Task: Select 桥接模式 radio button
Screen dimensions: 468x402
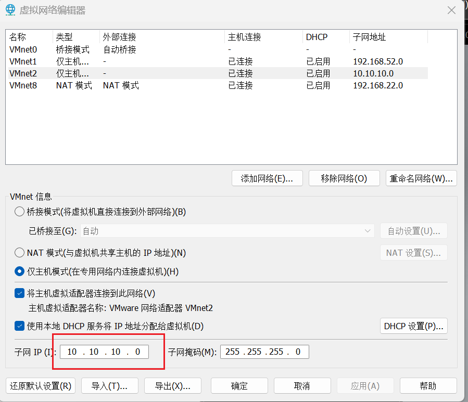Action: coord(19,212)
